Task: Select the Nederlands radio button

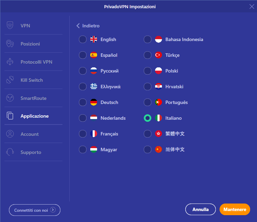Action: pyautogui.click(x=83, y=118)
